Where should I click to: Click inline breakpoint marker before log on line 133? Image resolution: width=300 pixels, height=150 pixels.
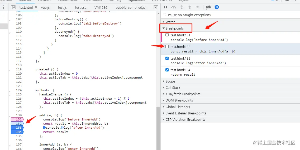(x=62, y=128)
